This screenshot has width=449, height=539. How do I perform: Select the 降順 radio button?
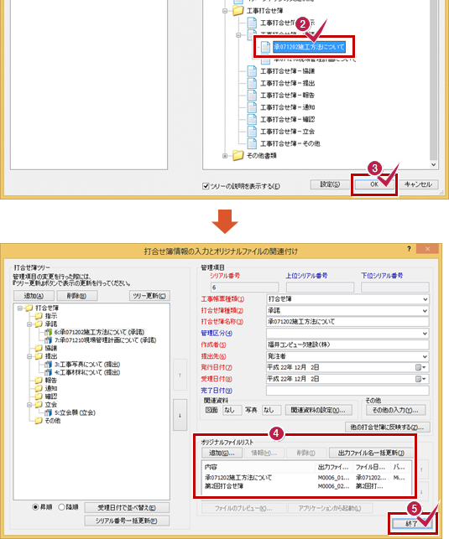[x=61, y=507]
